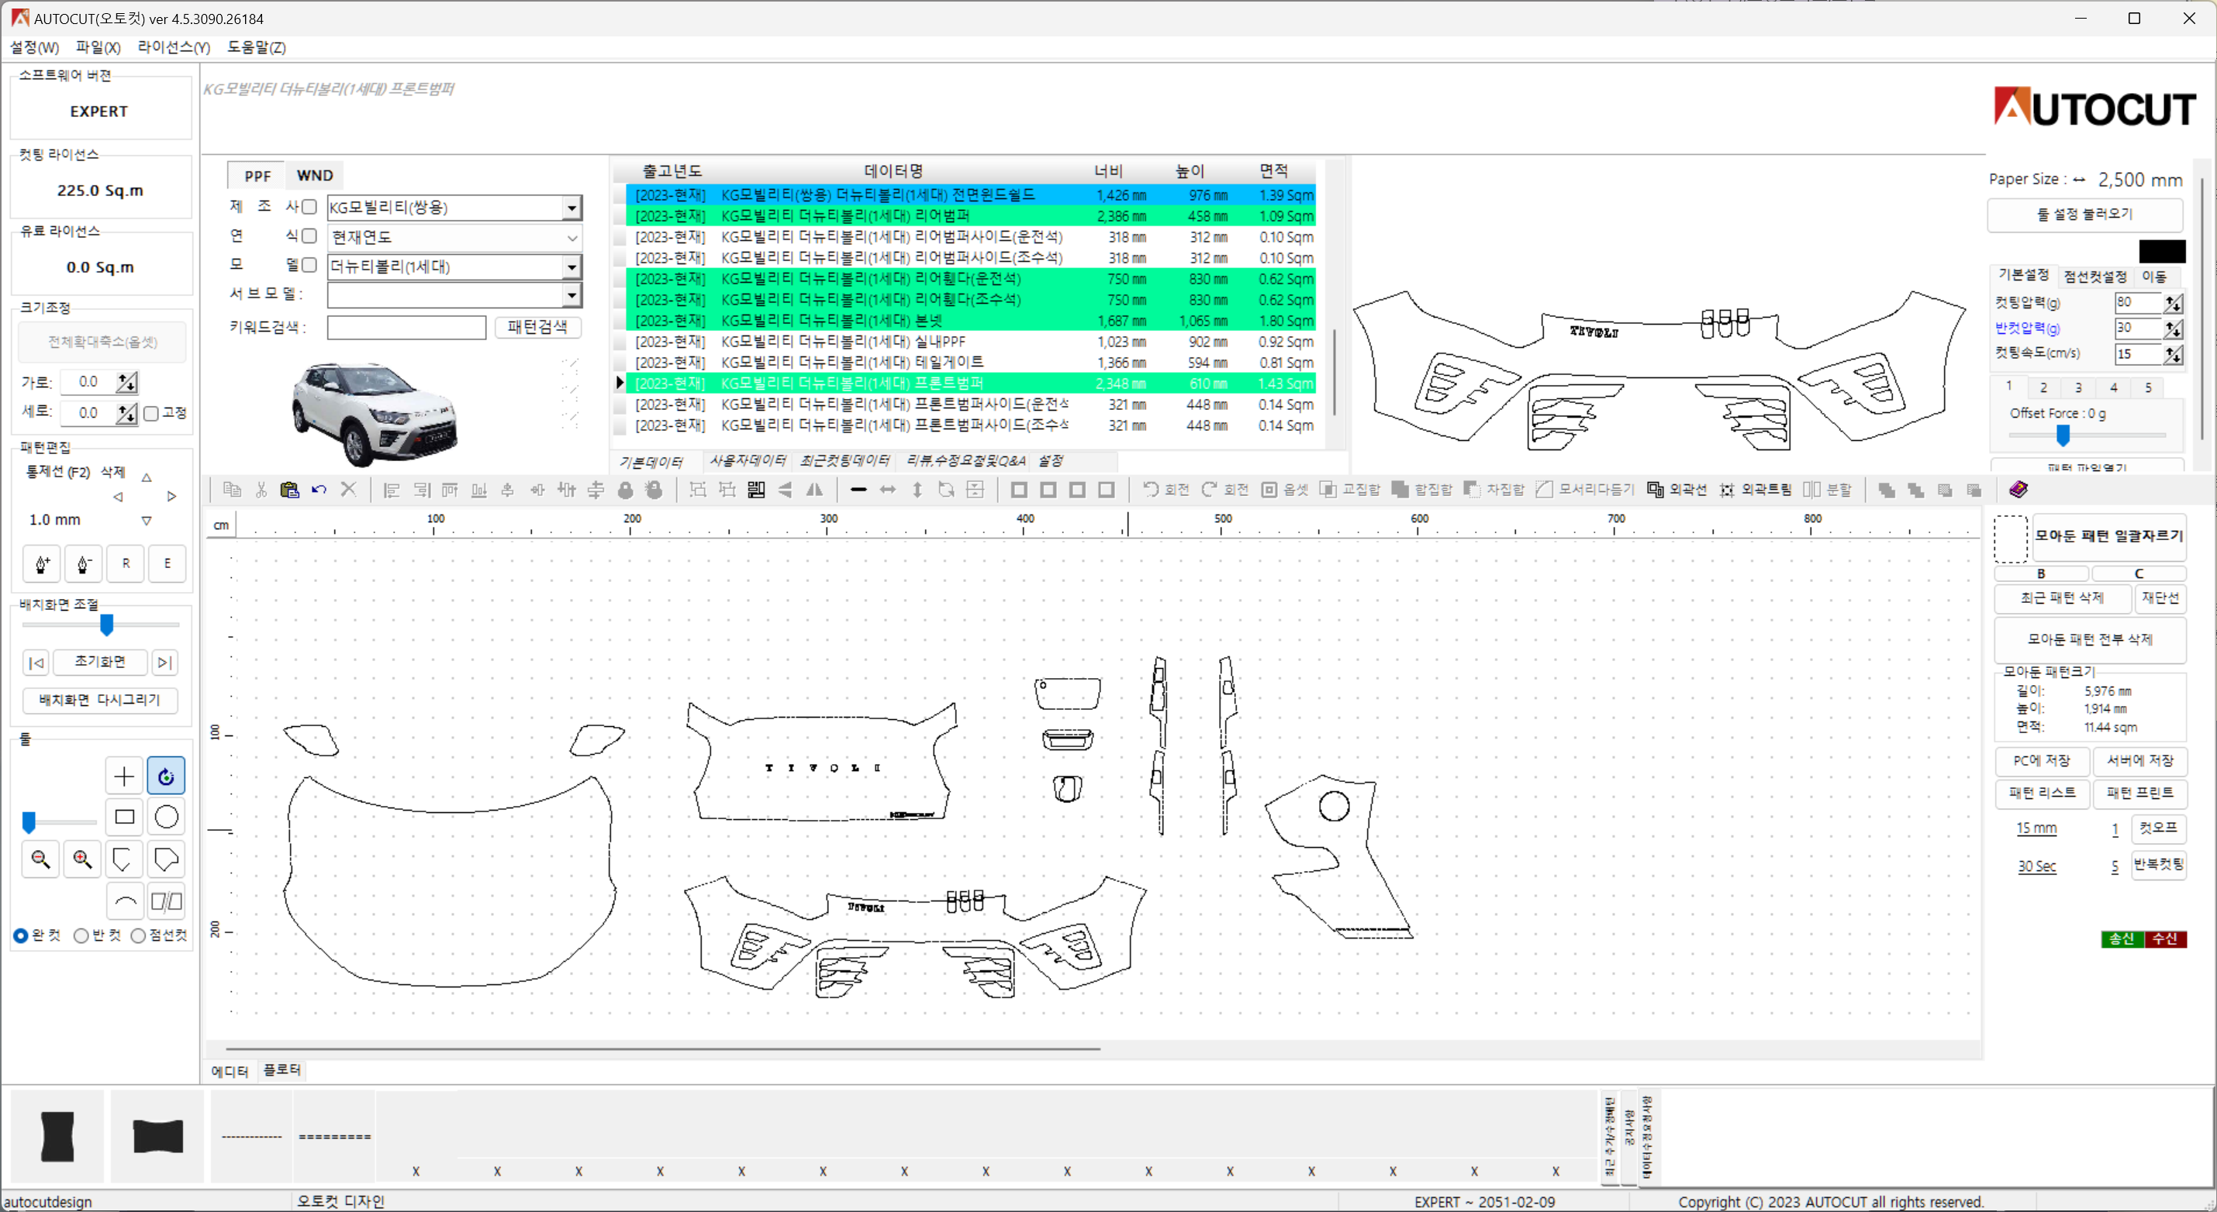Click the 반컷압력 stepper control
The image size is (2217, 1212).
tap(2174, 329)
